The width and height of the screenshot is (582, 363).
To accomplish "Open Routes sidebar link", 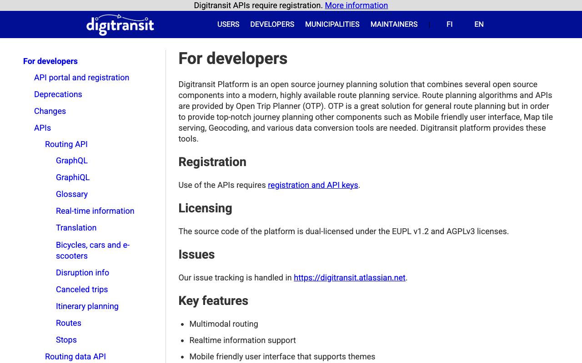I will (x=69, y=323).
